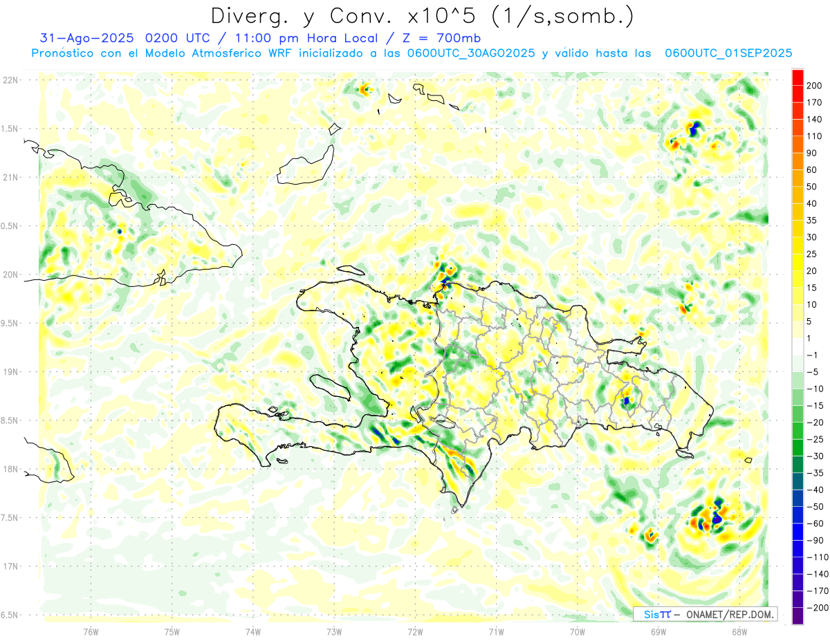Click the '-20' color scale value

click(x=817, y=422)
